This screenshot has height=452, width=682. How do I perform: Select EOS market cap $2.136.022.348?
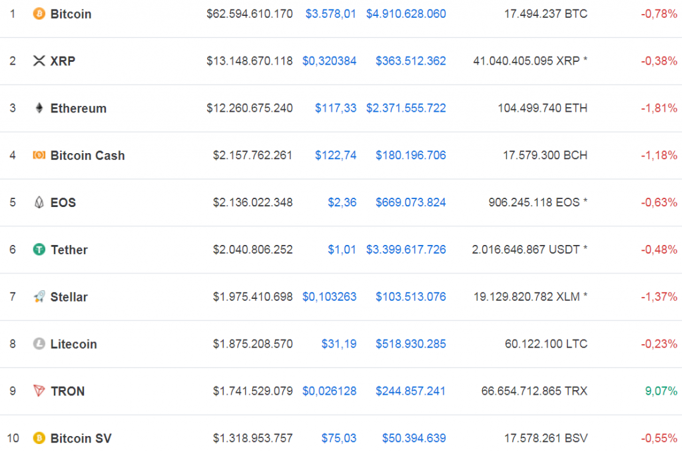[252, 202]
